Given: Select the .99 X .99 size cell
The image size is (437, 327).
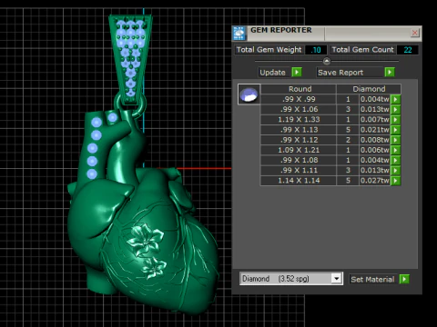Looking at the screenshot, I should (299, 99).
